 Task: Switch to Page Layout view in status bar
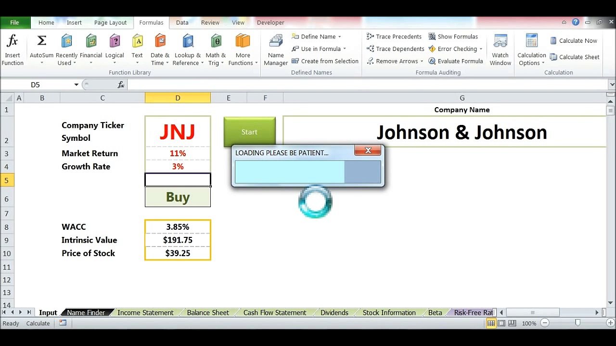(x=501, y=323)
